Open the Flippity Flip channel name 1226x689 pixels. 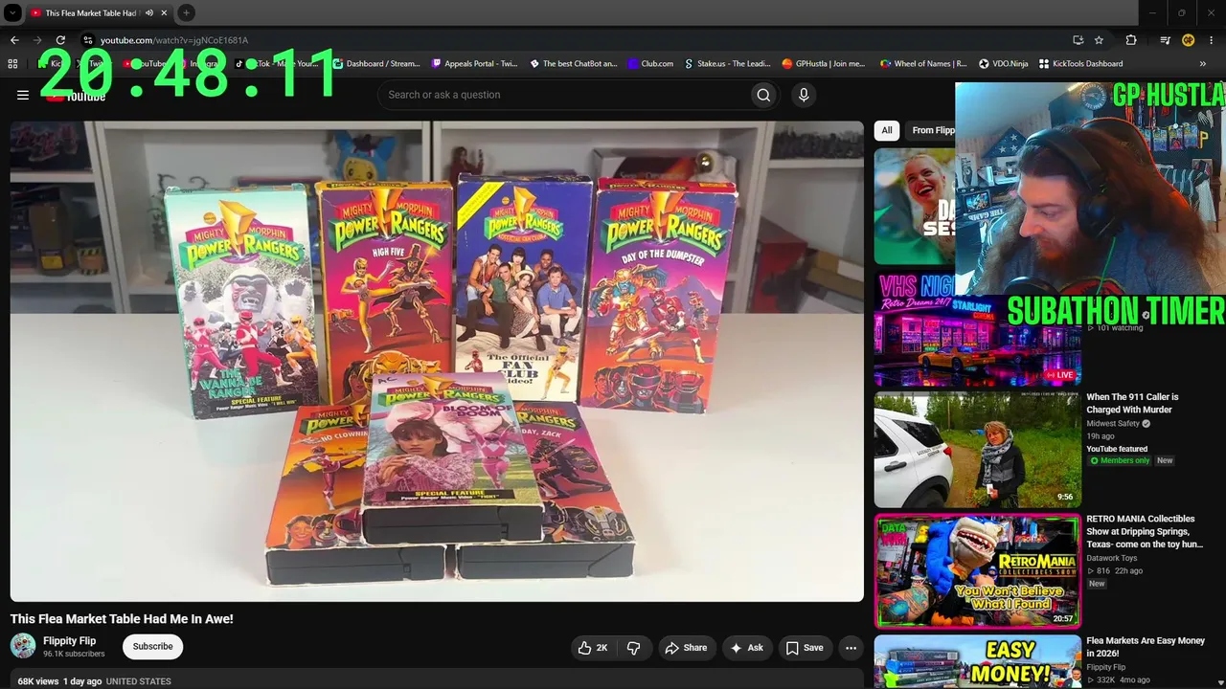[x=70, y=641]
